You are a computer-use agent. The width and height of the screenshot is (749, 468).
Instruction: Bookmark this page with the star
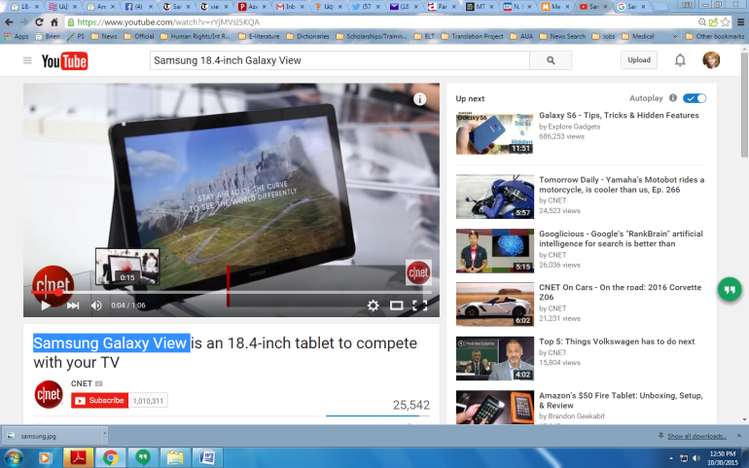click(x=726, y=22)
